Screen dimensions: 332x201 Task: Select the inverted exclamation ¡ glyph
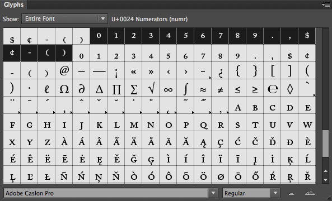(x=116, y=70)
